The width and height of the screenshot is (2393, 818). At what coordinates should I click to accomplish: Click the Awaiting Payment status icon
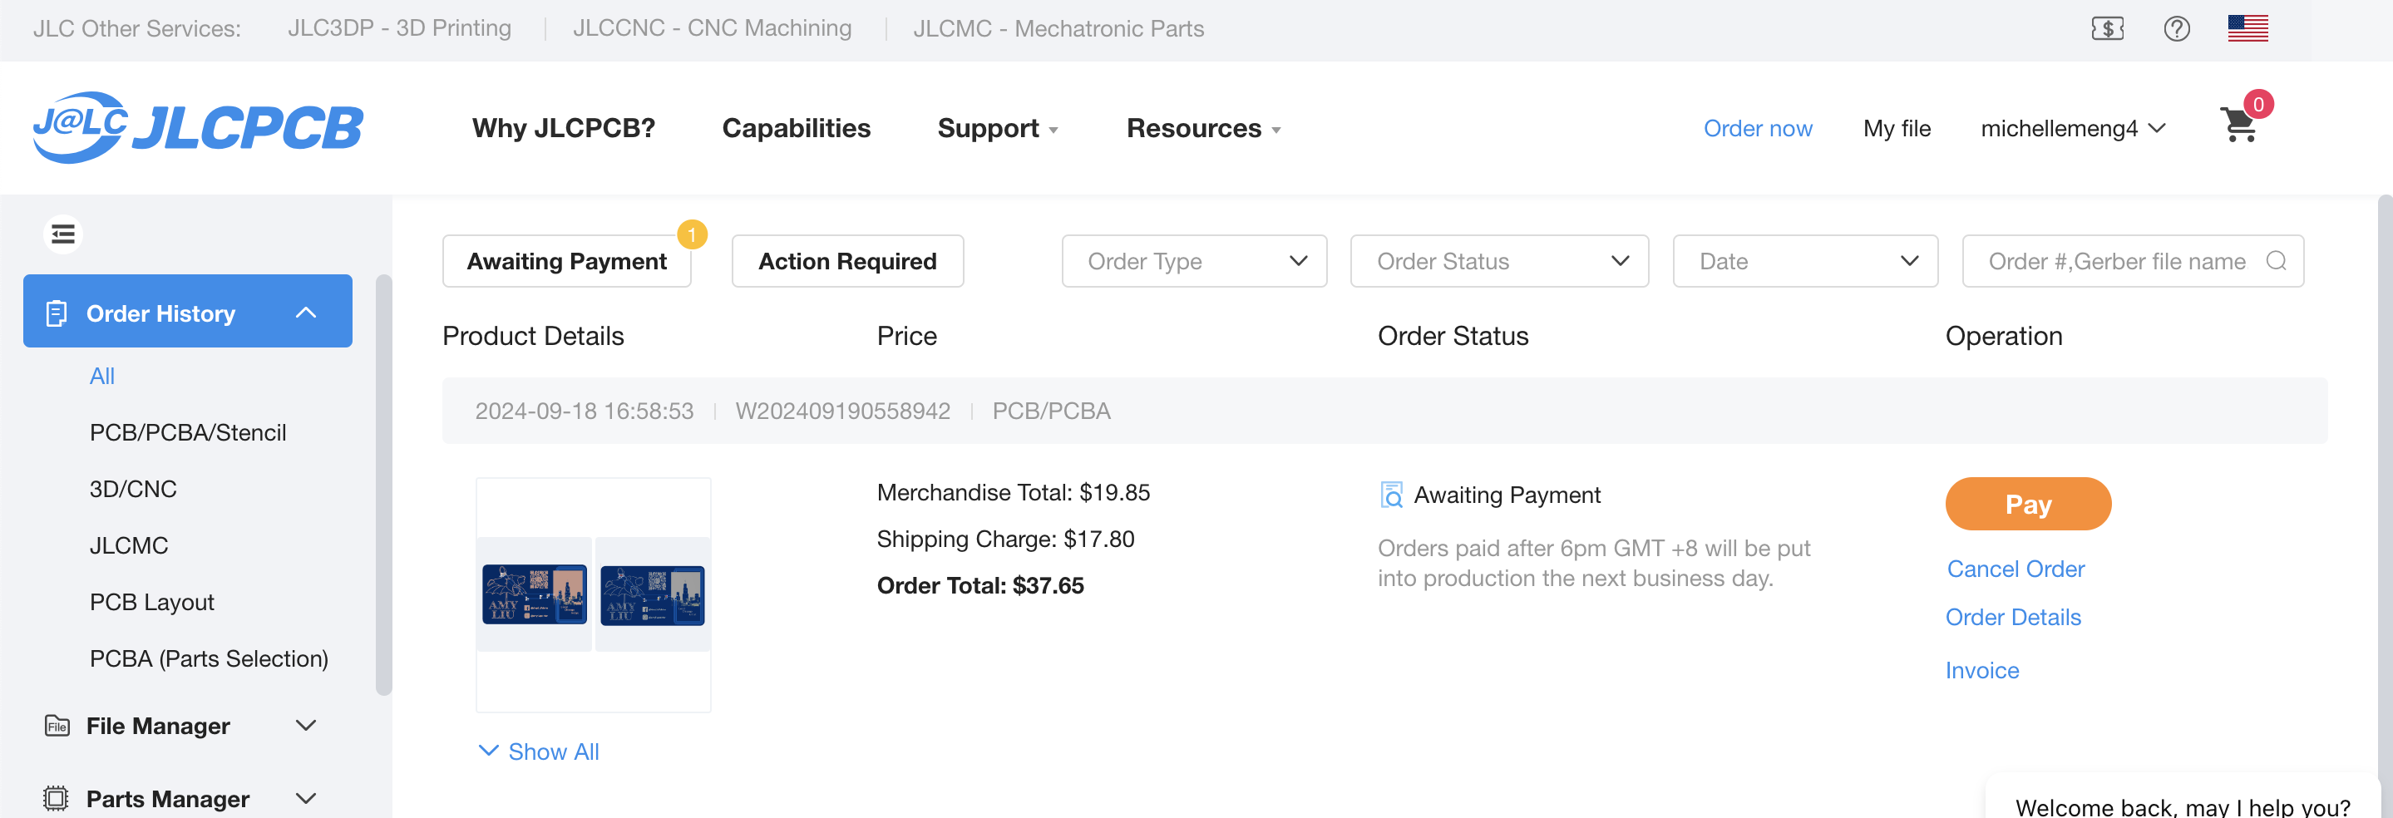click(1391, 495)
